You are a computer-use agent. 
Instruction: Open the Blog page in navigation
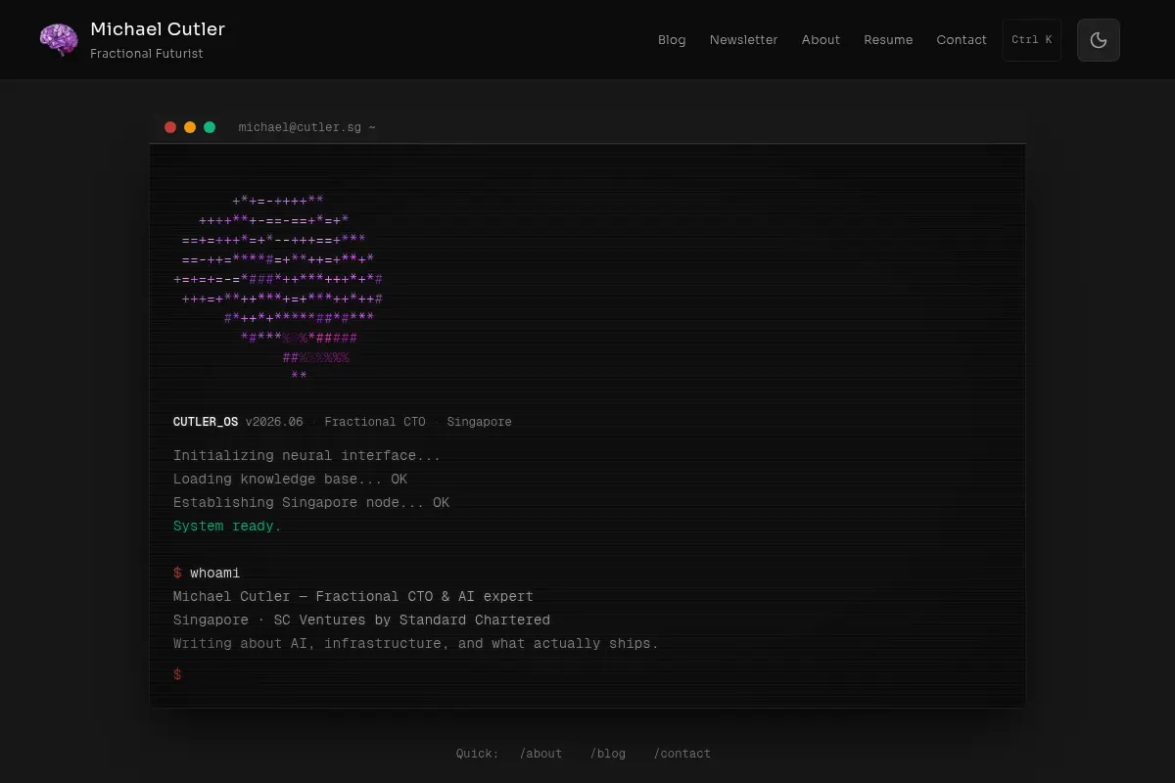pyautogui.click(x=672, y=40)
